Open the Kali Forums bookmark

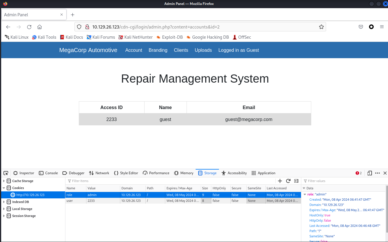point(101,37)
